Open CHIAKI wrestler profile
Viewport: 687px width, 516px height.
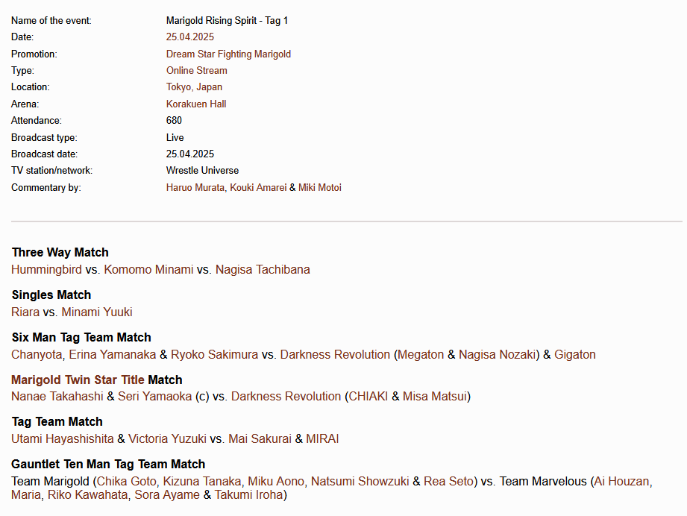368,397
